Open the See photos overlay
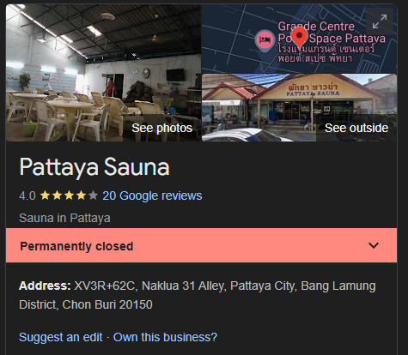This screenshot has width=408, height=355. coord(161,128)
